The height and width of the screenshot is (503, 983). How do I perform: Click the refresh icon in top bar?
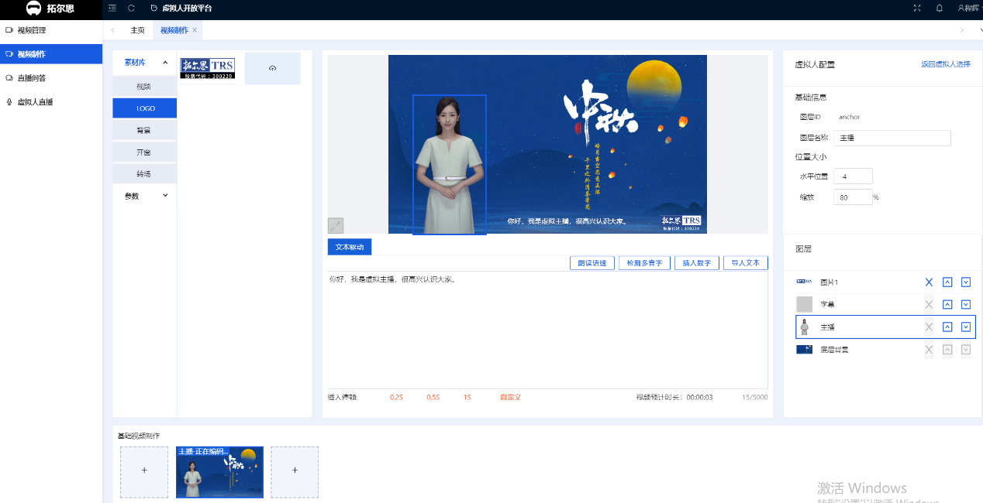131,8
